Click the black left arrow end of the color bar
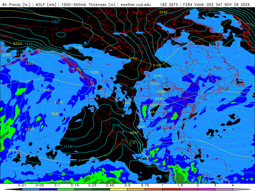This screenshot has width=255, height=191. 13,189
